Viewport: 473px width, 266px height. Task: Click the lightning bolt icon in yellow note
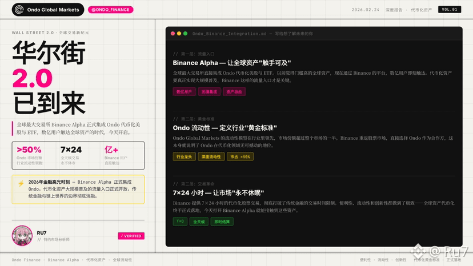pos(21,183)
